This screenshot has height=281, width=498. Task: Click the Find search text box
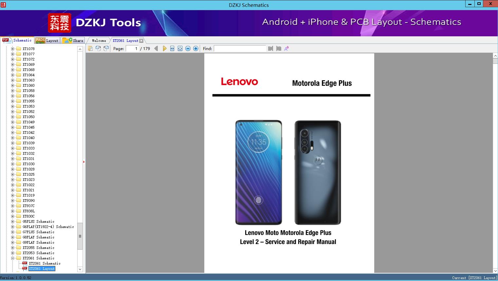pos(240,48)
